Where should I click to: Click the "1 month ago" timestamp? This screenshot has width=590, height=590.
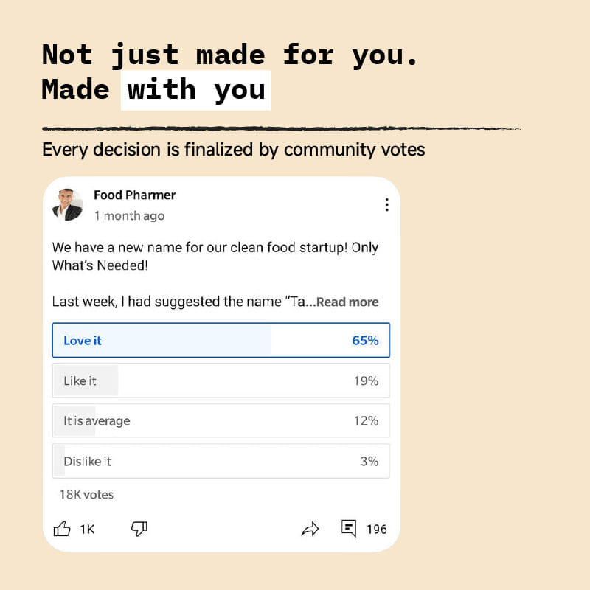tap(130, 215)
